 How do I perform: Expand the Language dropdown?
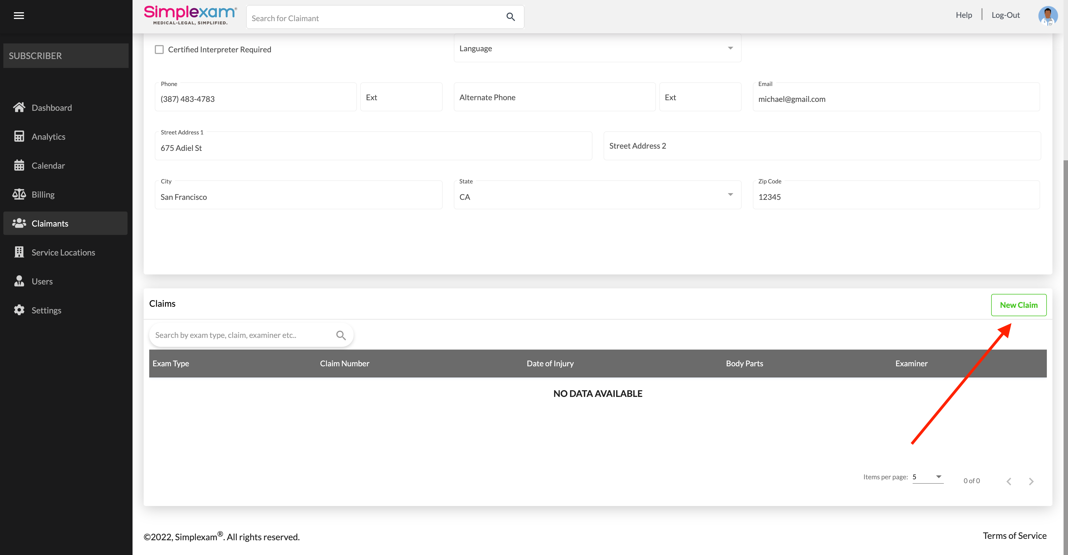[x=597, y=48]
